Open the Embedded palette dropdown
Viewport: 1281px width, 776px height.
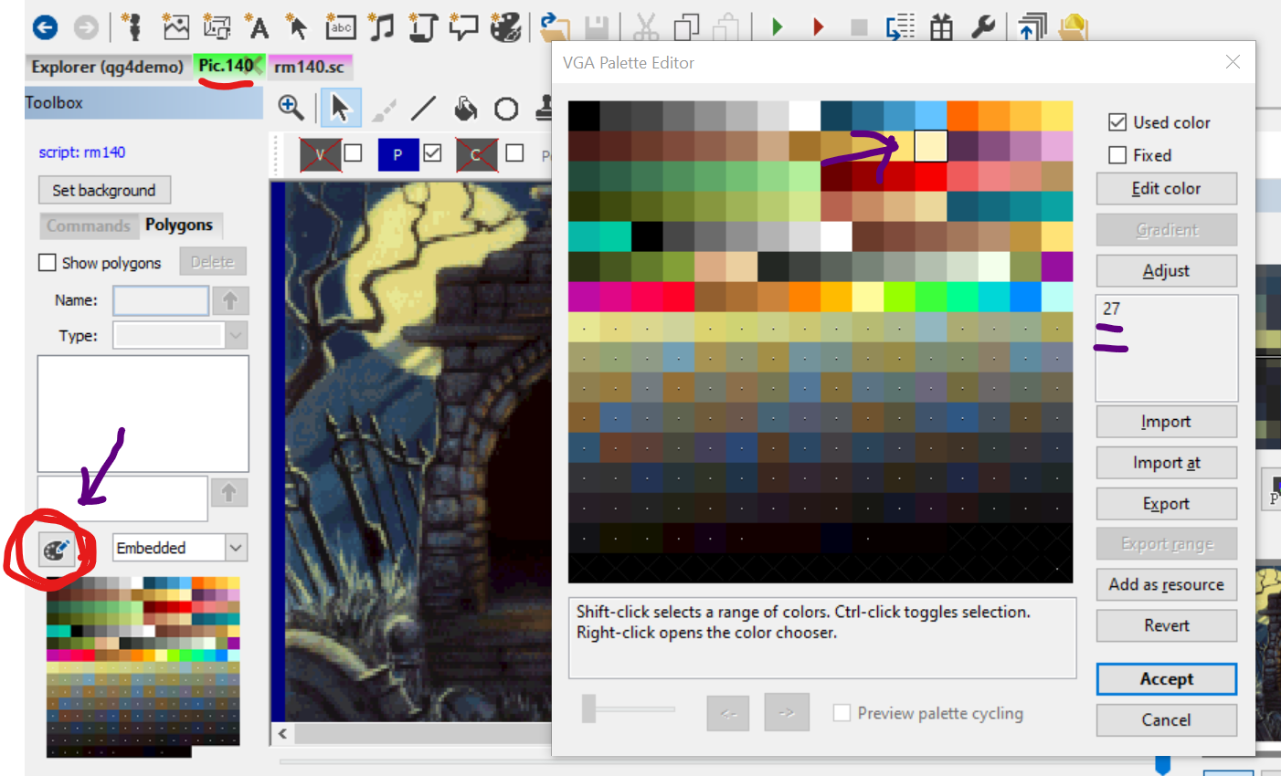click(236, 548)
